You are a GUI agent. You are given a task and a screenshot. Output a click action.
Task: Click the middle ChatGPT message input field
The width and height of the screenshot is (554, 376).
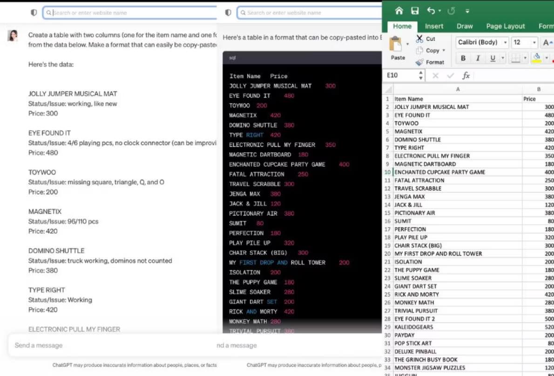point(299,345)
